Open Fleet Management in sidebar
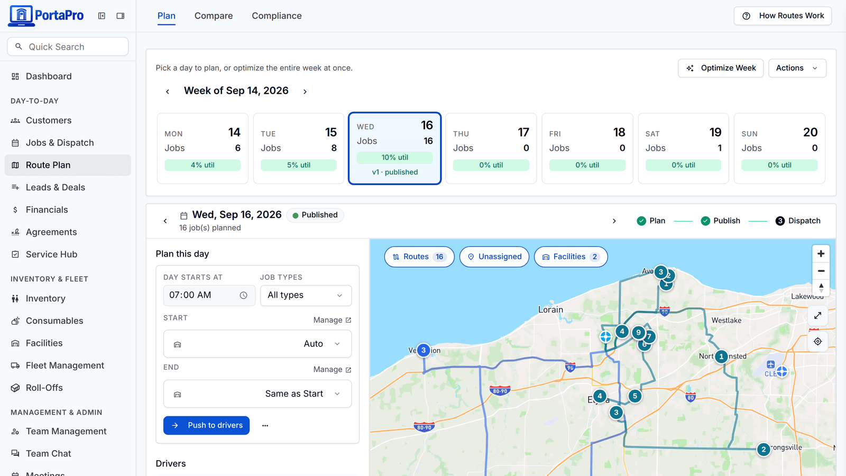Image resolution: width=846 pixels, height=476 pixels. [68, 365]
